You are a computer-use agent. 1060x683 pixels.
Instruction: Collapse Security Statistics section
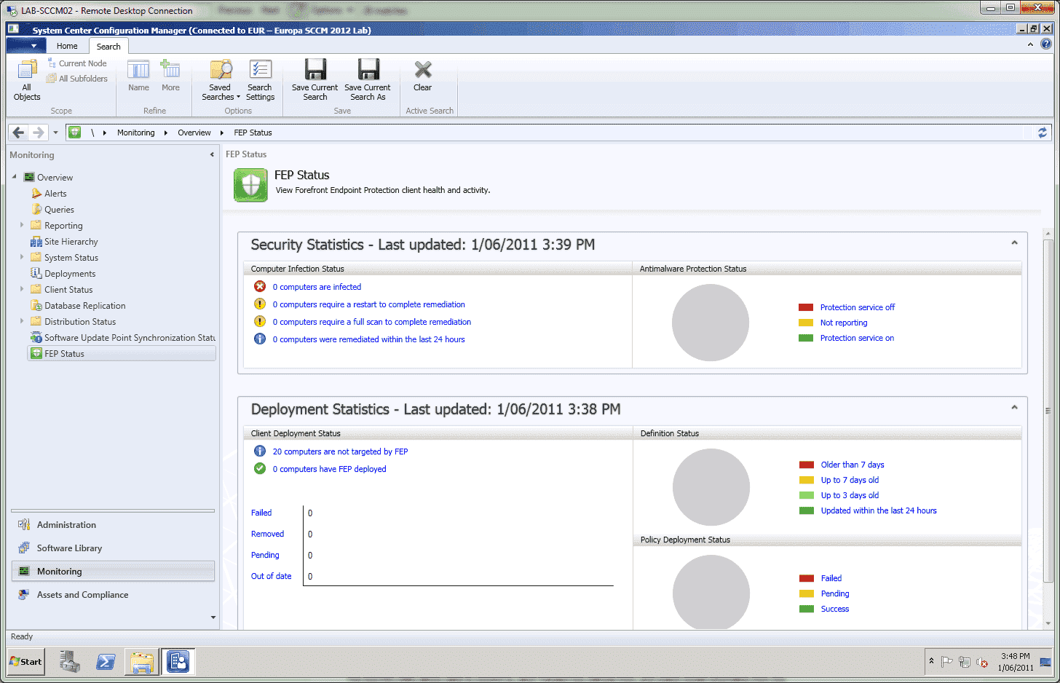[x=1014, y=242]
